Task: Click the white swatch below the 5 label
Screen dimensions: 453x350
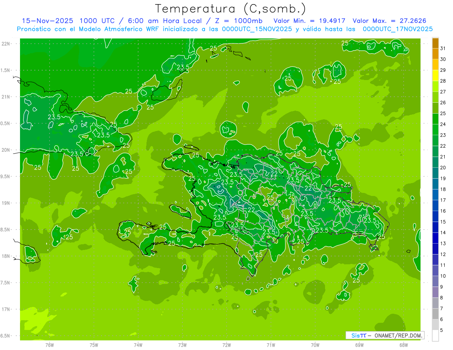Action: [435, 335]
